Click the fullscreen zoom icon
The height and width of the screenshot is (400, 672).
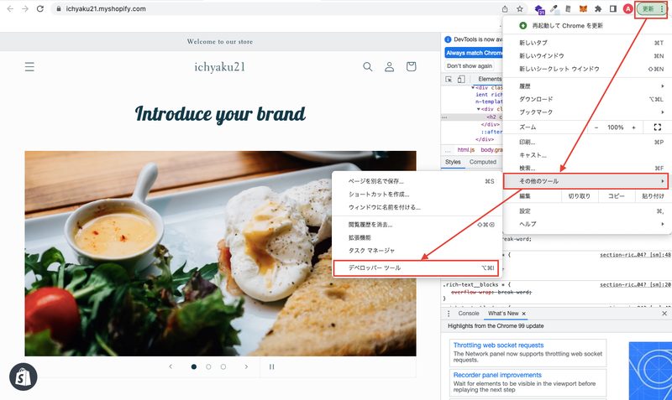pos(658,127)
